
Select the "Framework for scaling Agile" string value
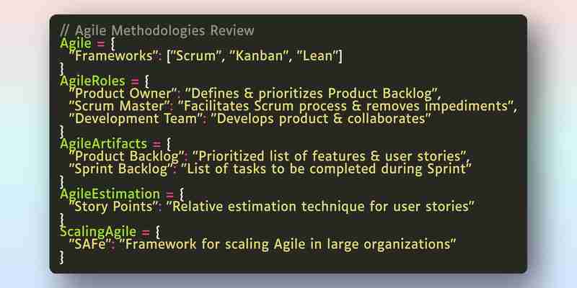pos(288,244)
